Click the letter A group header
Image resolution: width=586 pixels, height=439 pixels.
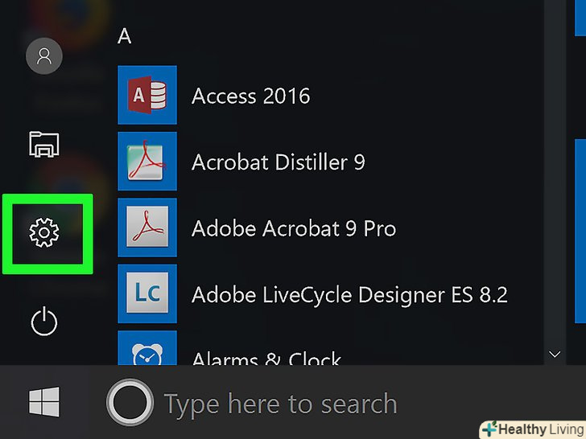(x=125, y=36)
